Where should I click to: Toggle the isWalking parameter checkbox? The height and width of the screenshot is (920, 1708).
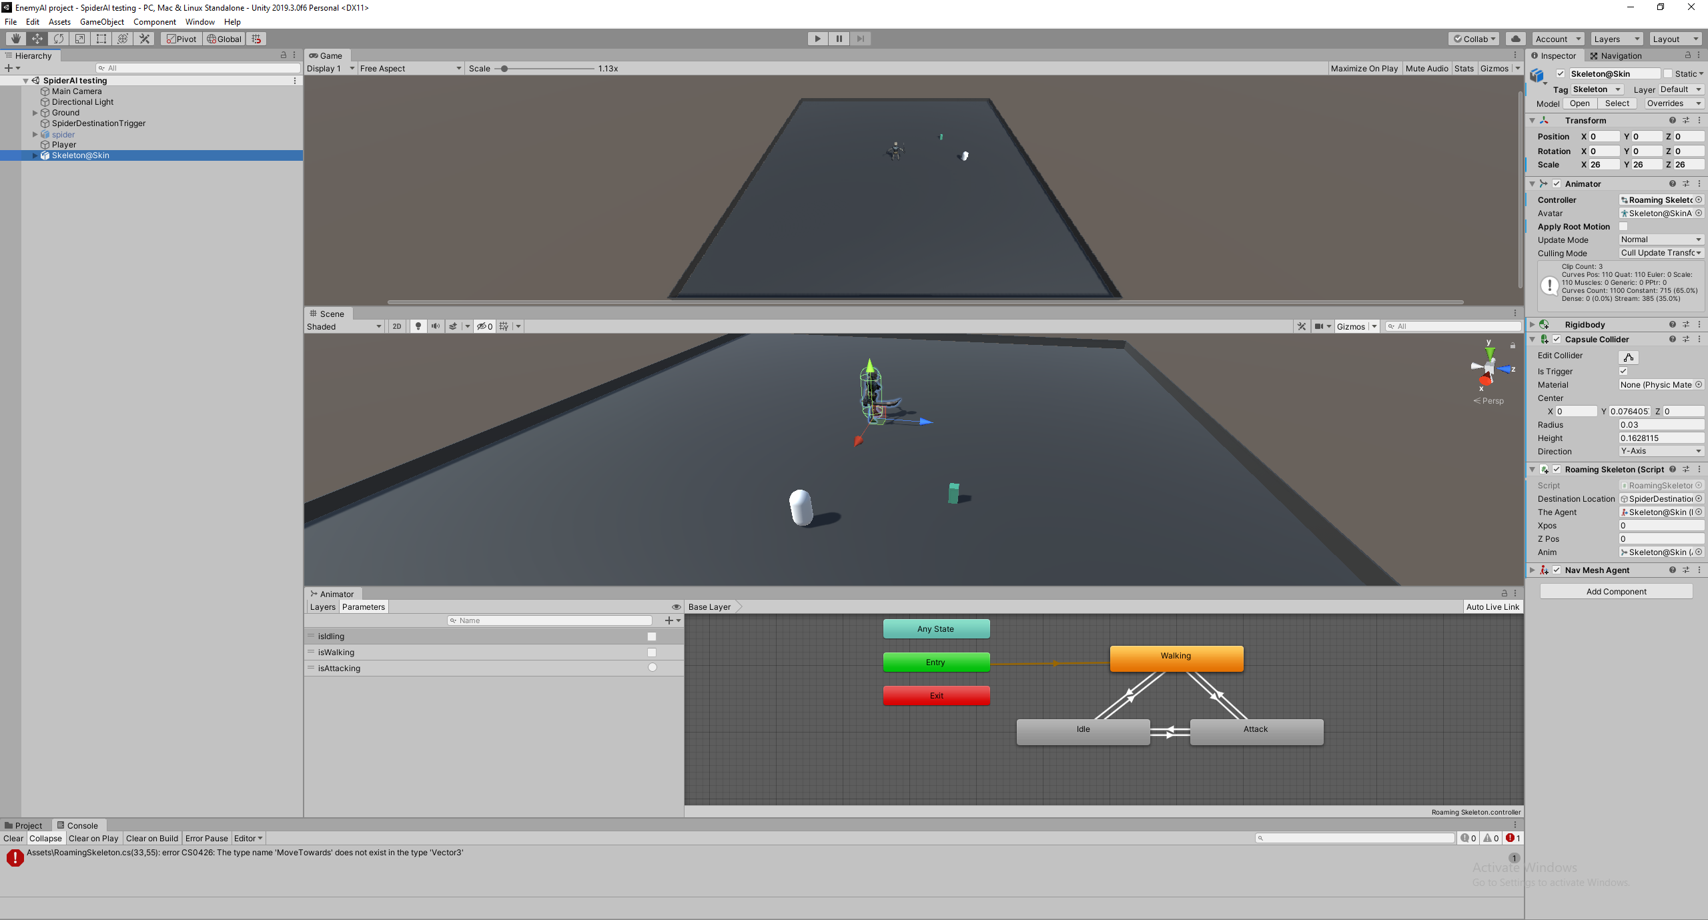coord(652,652)
